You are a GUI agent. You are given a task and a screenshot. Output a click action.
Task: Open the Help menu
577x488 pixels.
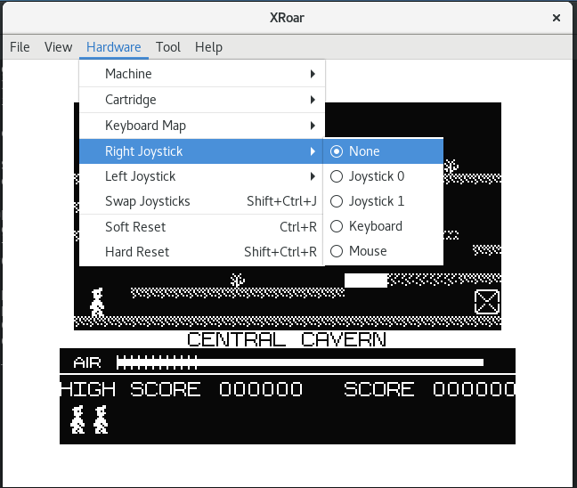[208, 47]
